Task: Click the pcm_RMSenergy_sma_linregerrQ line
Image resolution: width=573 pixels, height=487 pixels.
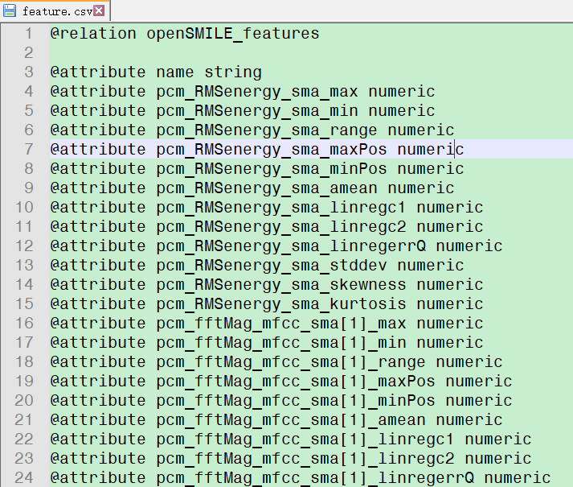Action: (276, 246)
